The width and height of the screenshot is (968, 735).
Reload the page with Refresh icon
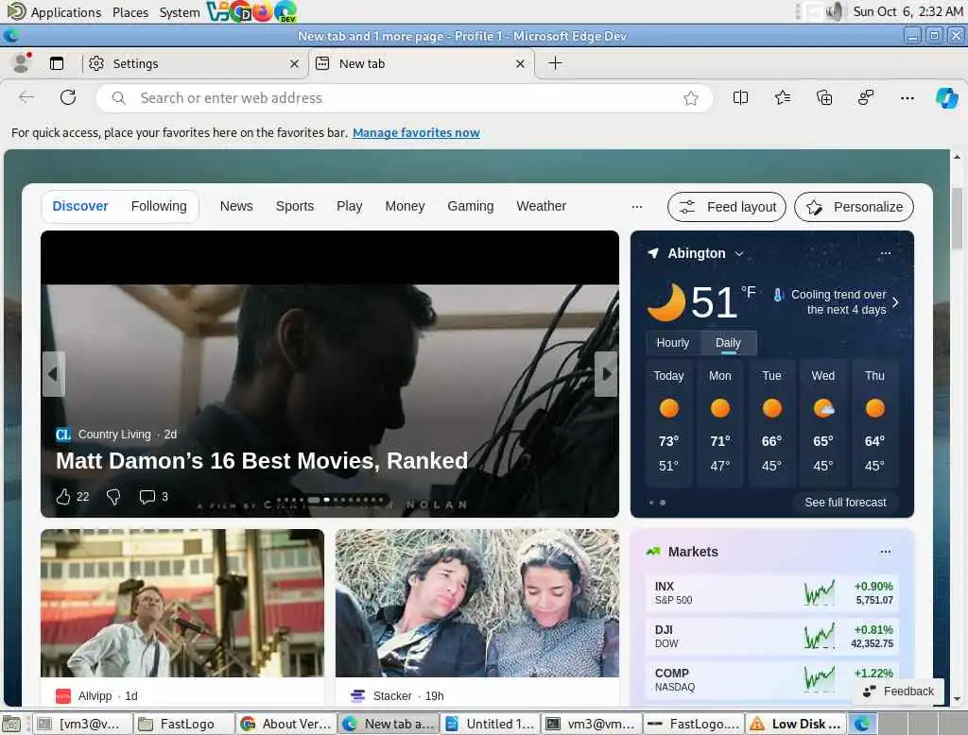pos(68,97)
